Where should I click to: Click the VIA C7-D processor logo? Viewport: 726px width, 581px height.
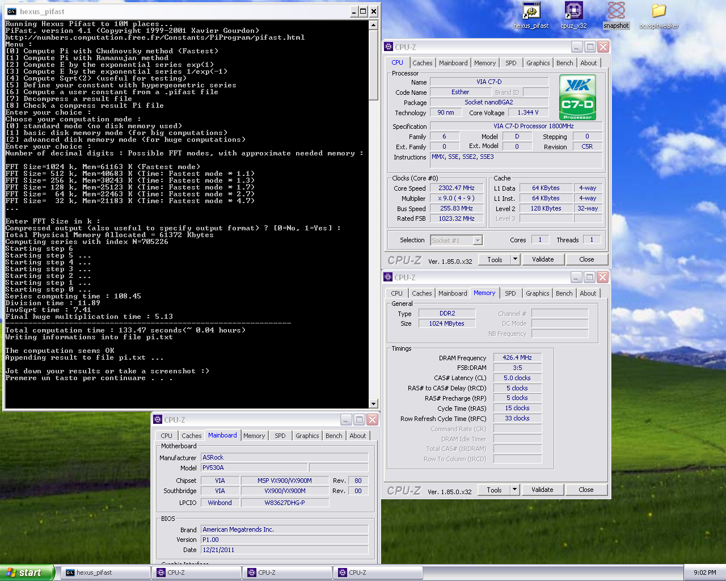pos(577,98)
